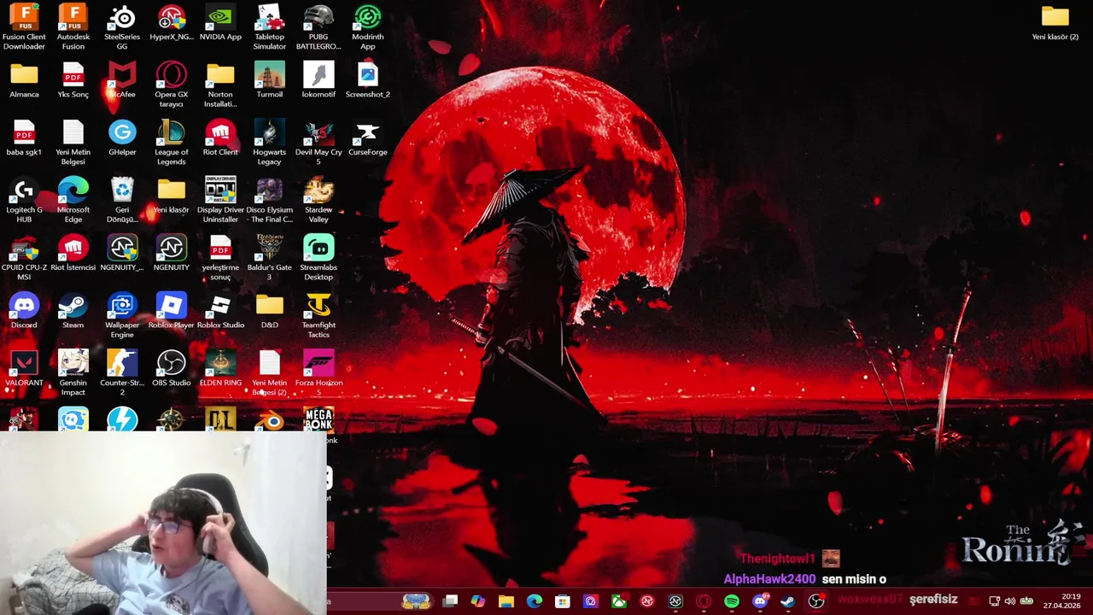1093x615 pixels.
Task: Open the Steam desktop shortcut
Action: 73,311
